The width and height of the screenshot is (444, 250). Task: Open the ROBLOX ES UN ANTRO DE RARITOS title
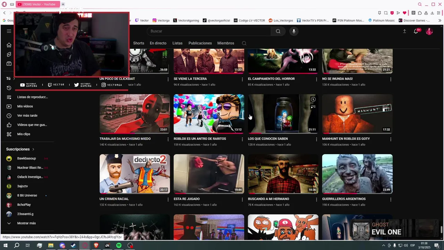[x=200, y=139]
